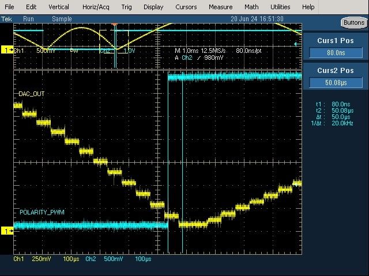Click the DAC_OUT waveform label
Screen dimensions: 369x276
(x=32, y=94)
